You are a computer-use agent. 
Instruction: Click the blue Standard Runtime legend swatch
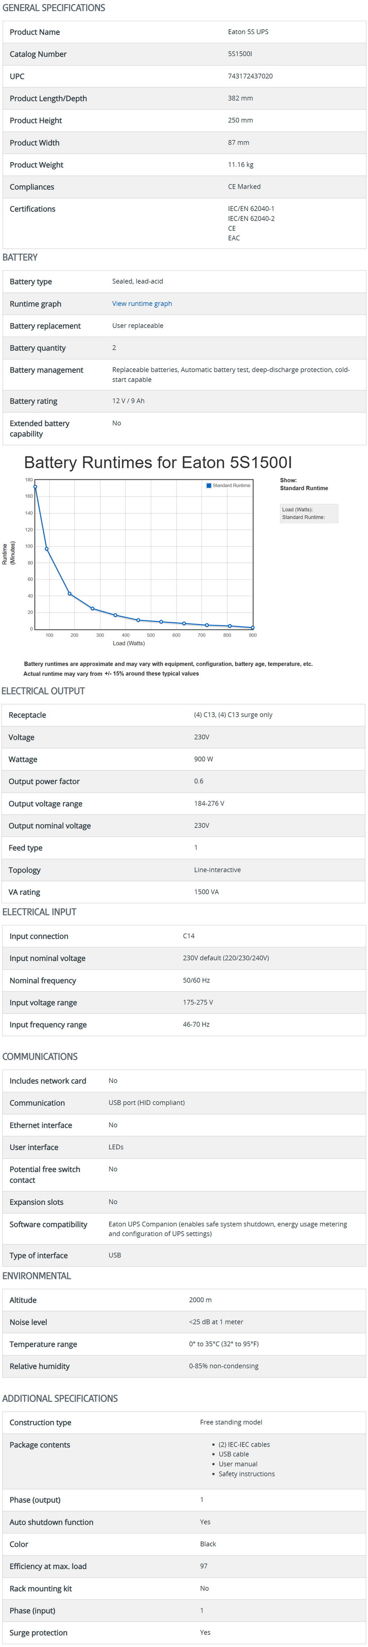[x=209, y=486]
